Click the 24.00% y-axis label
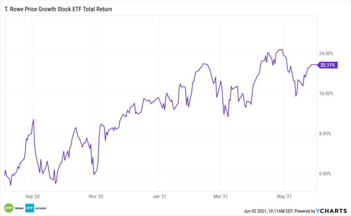 326,53
